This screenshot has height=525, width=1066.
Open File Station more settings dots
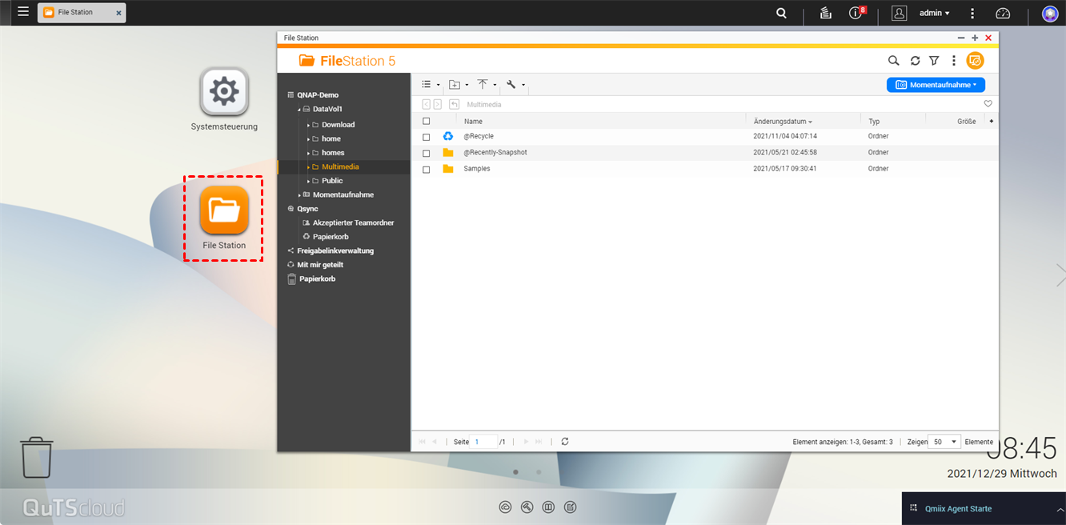[x=953, y=61]
